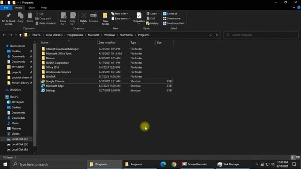Click in the taskbar search box

click(48, 164)
